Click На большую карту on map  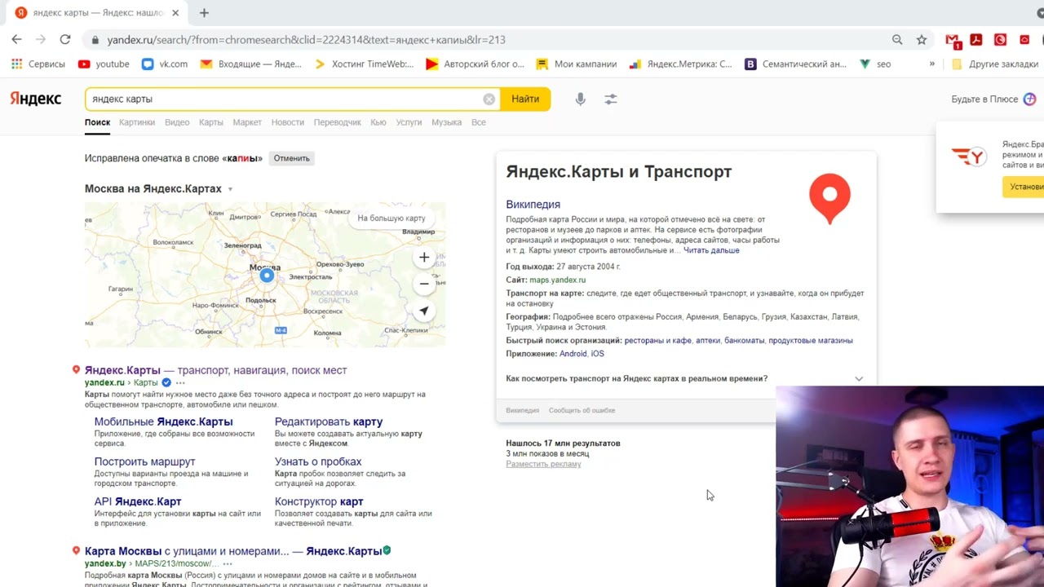click(391, 218)
